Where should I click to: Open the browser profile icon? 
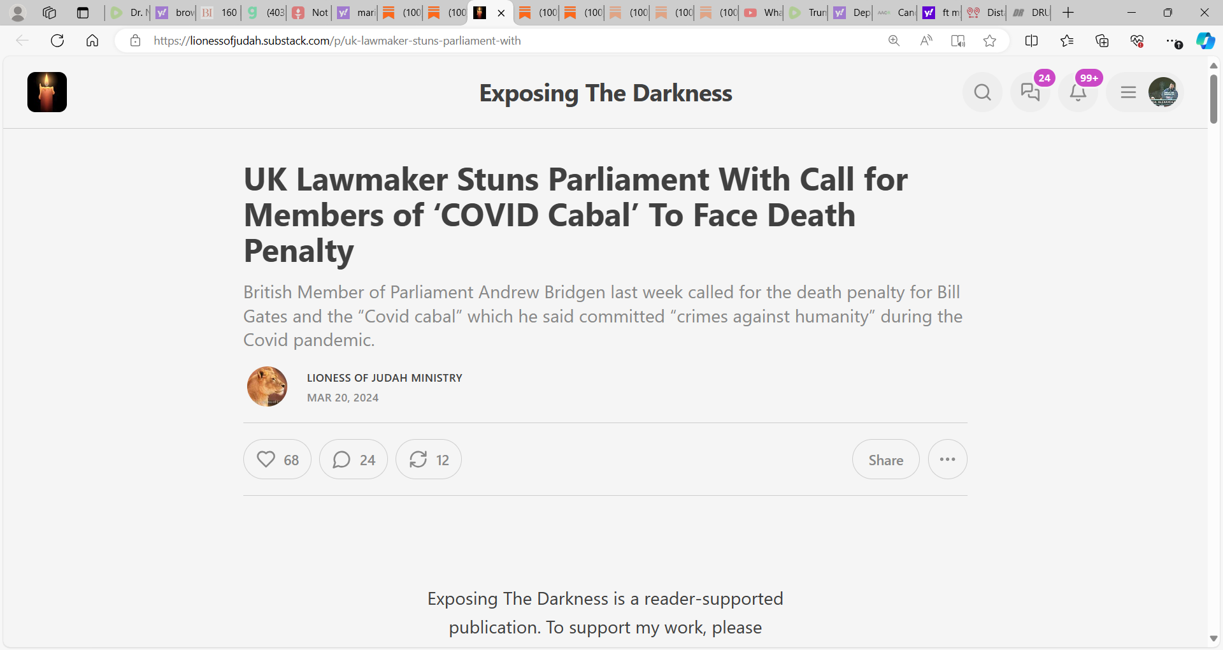pos(18,13)
